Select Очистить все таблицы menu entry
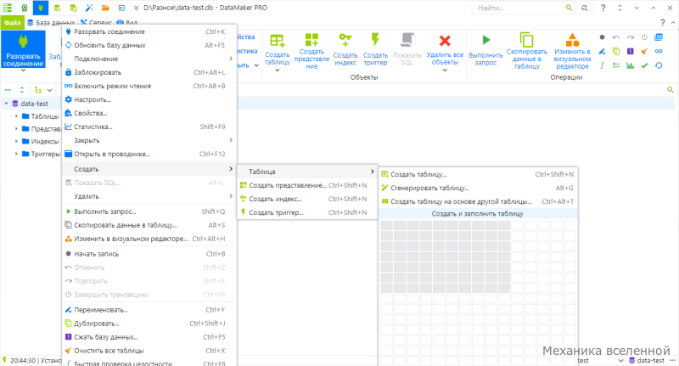The width and height of the screenshot is (679, 366). pyautogui.click(x=150, y=351)
